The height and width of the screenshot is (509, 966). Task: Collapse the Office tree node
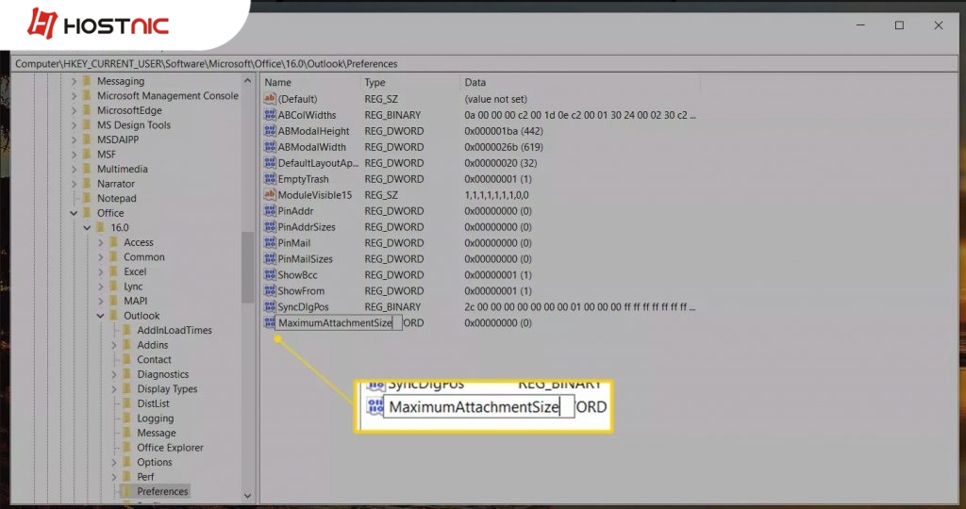(74, 213)
